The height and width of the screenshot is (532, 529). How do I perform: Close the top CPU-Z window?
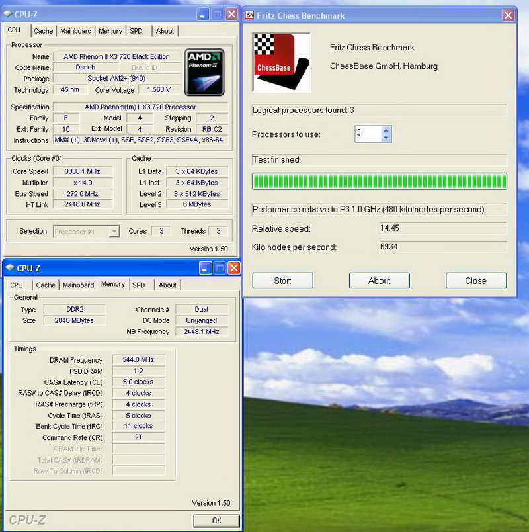pos(231,15)
